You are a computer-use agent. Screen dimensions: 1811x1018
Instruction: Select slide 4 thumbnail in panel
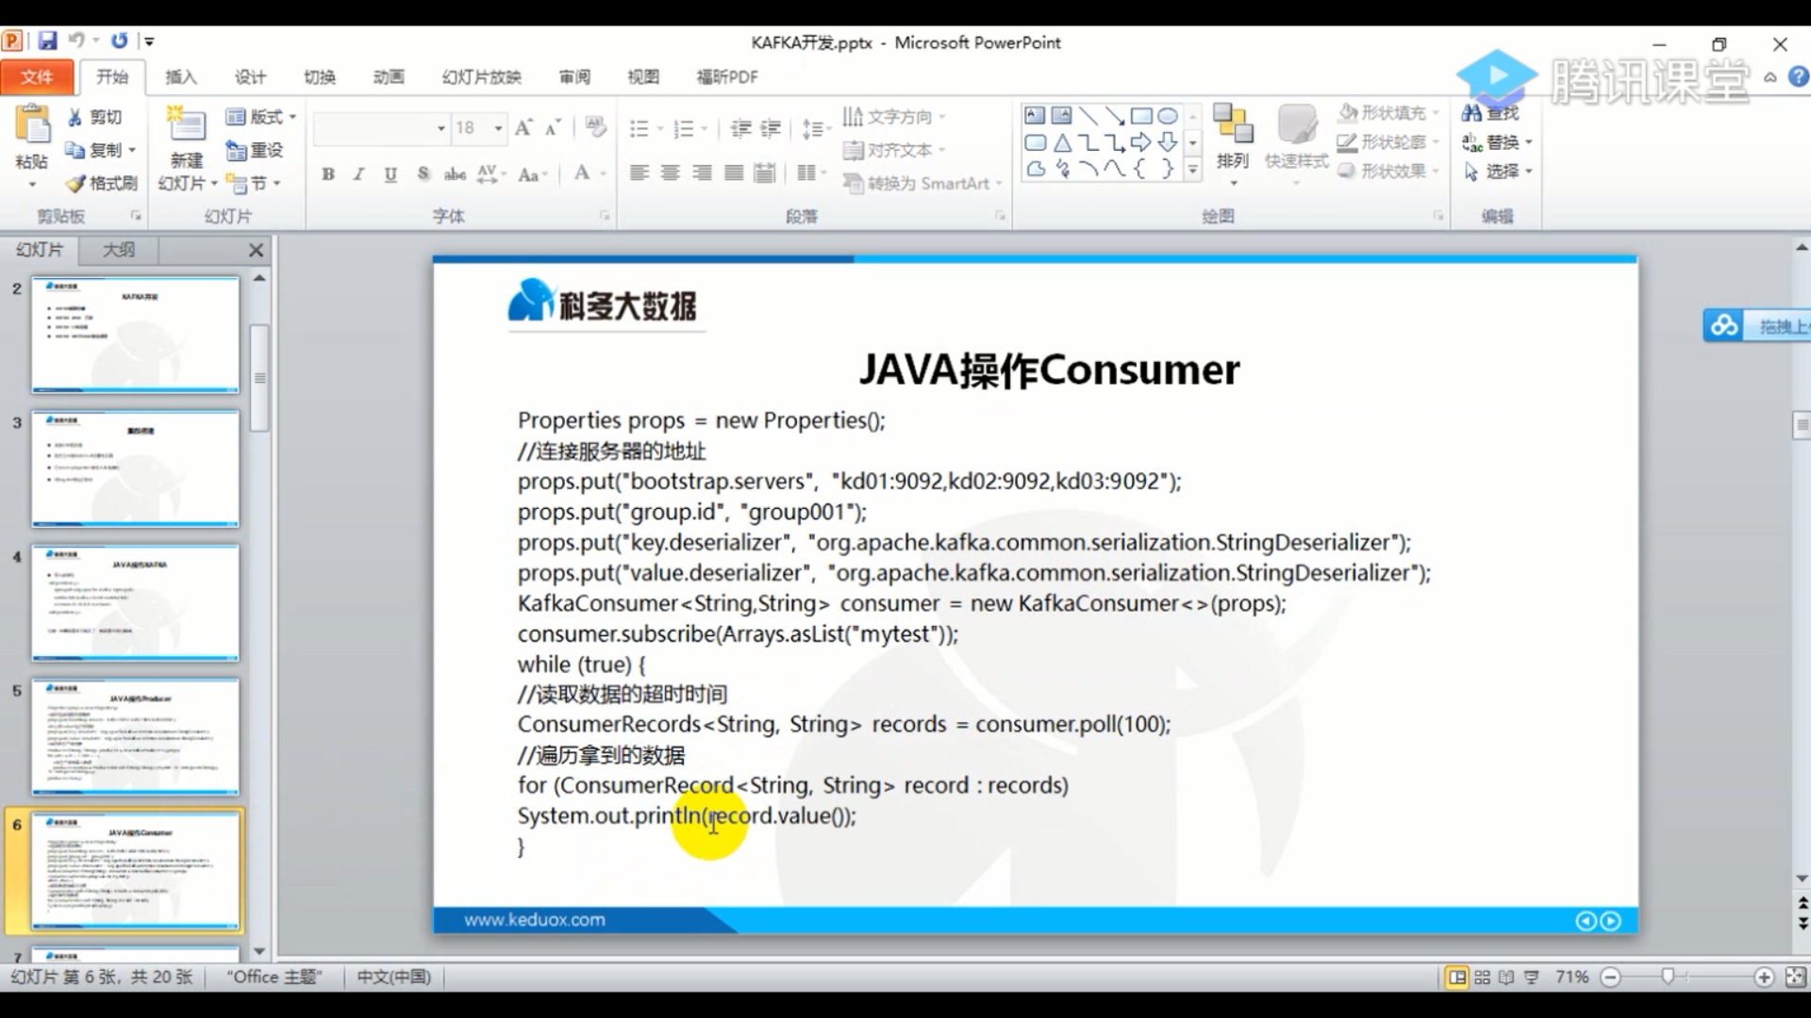coord(135,602)
